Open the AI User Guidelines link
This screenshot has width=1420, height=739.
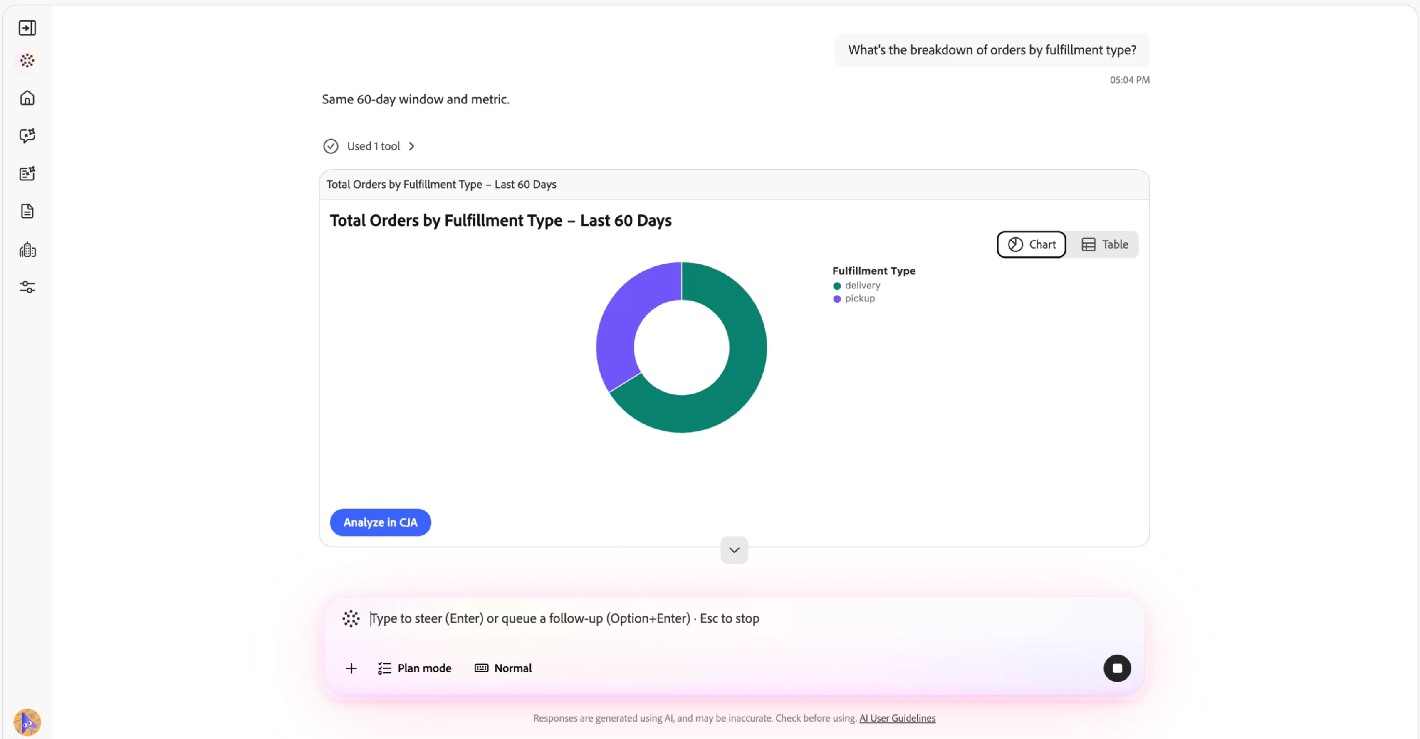[897, 718]
